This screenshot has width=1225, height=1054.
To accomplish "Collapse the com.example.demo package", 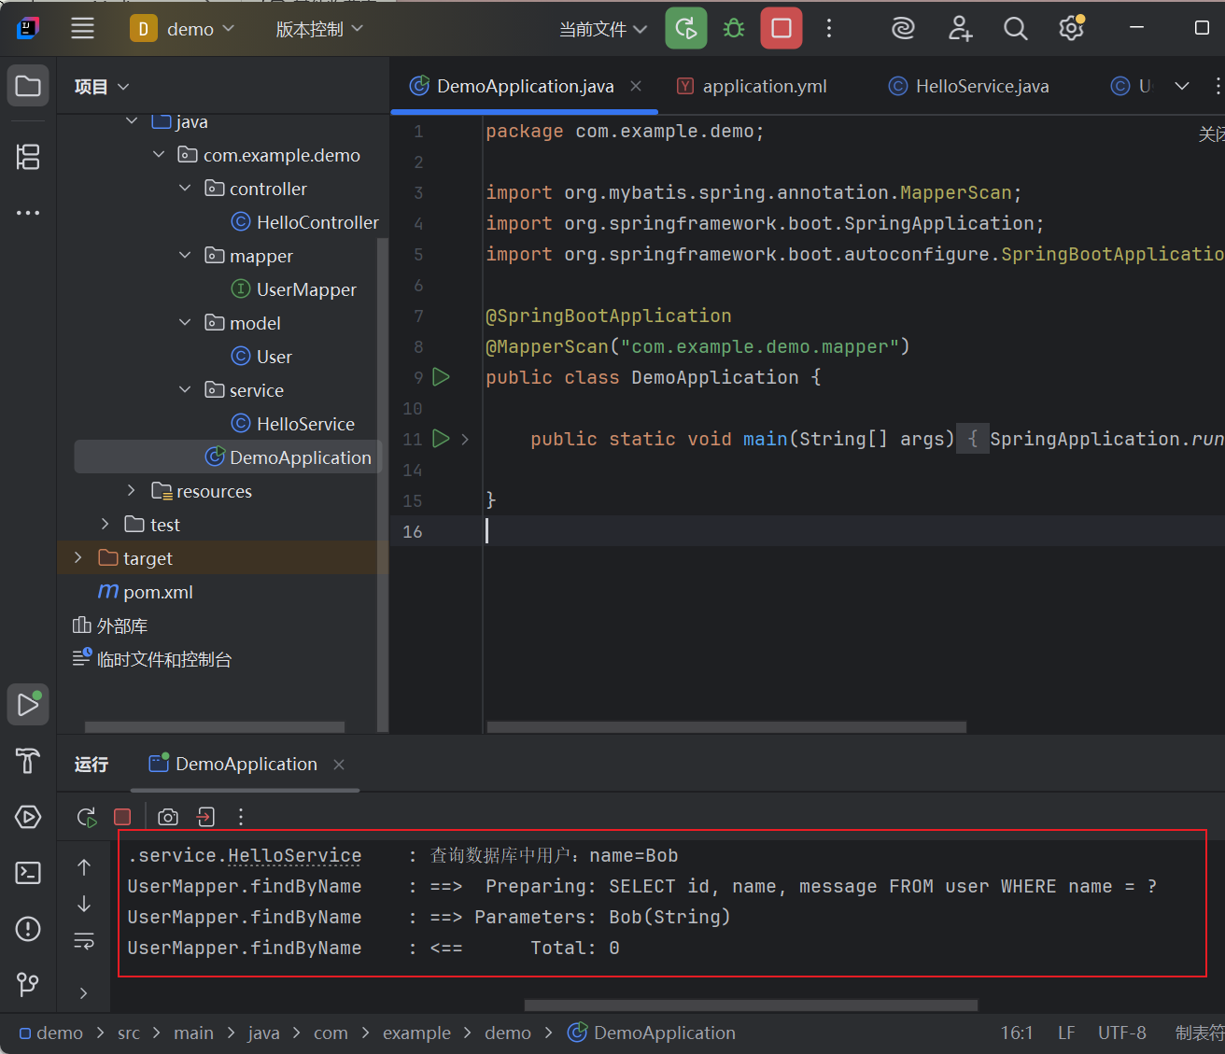I will [159, 154].
